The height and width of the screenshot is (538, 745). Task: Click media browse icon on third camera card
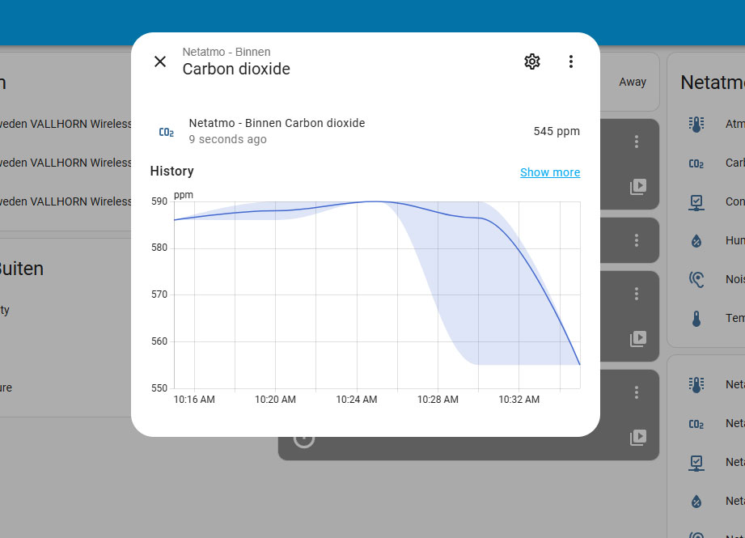[638, 339]
